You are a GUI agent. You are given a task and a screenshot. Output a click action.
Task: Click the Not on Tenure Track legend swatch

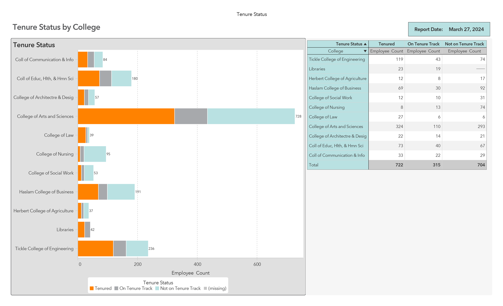157,288
